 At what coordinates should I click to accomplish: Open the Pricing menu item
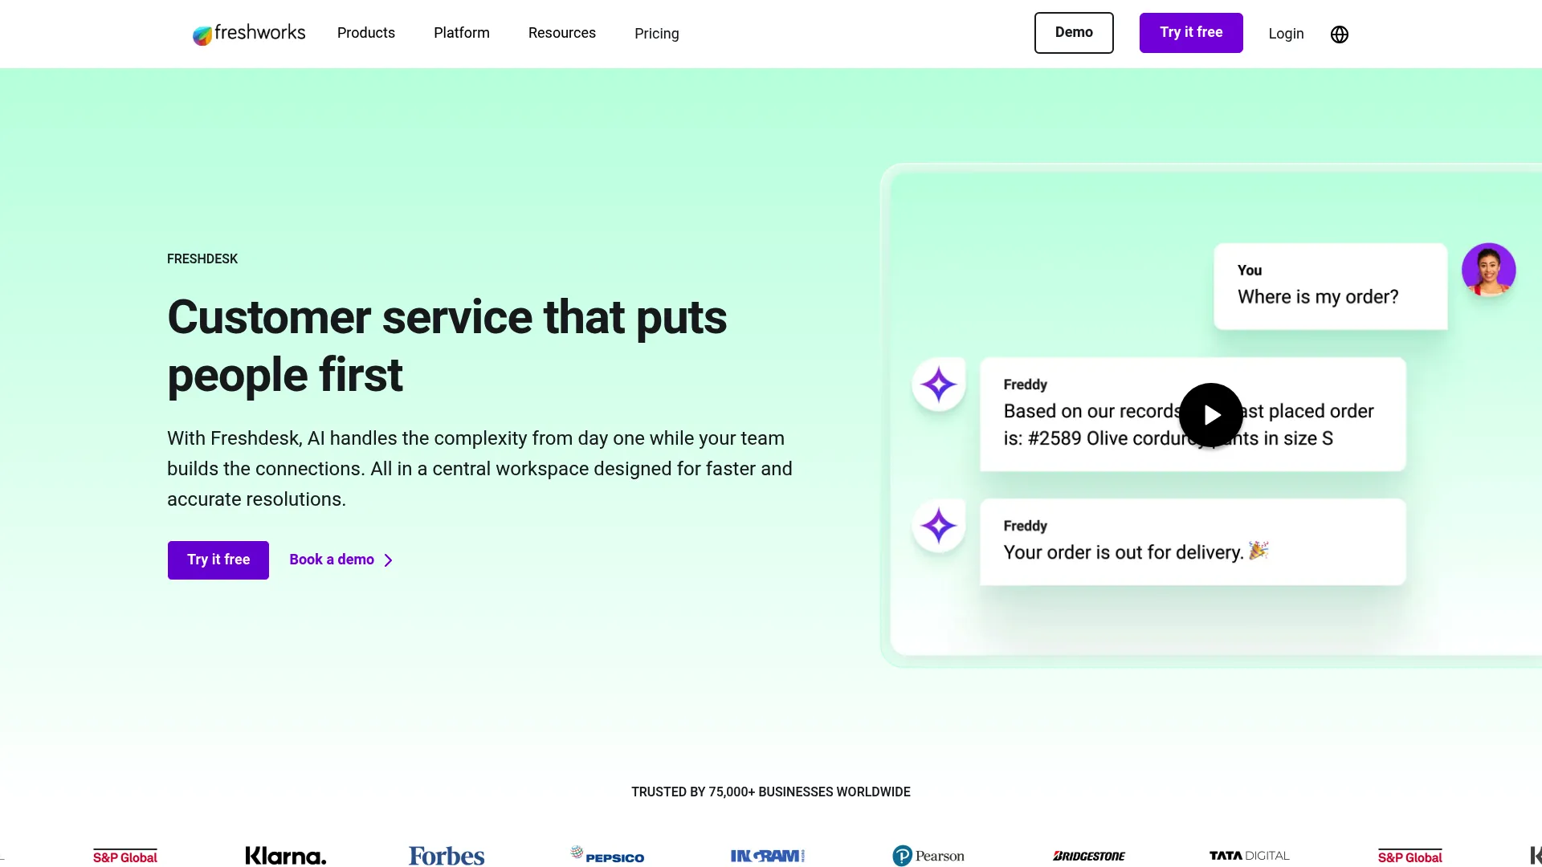coord(657,33)
